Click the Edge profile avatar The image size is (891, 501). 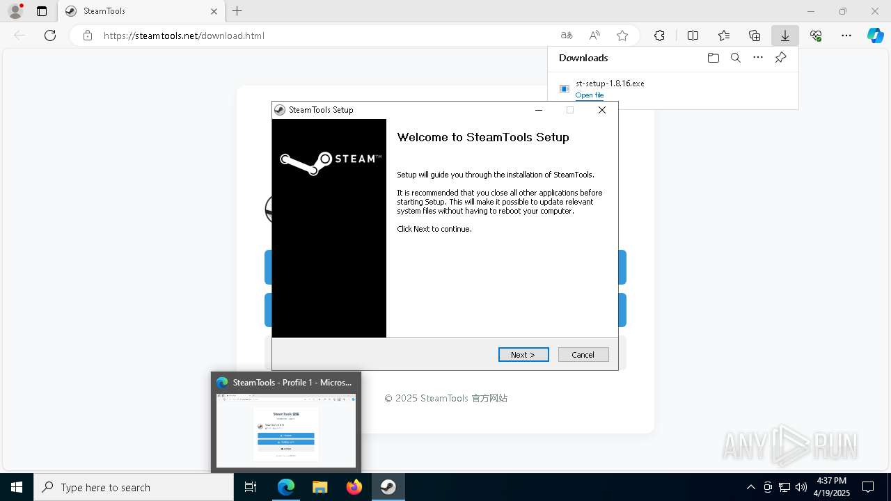click(15, 11)
